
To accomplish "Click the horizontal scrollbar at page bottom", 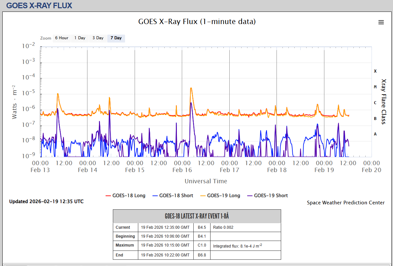I will click(16, 265).
